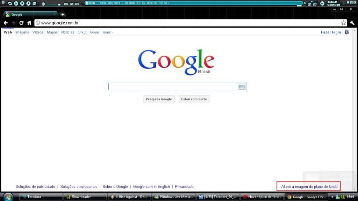Open Orkut in Google top bar
The width and height of the screenshot is (358, 201).
pos(82,32)
